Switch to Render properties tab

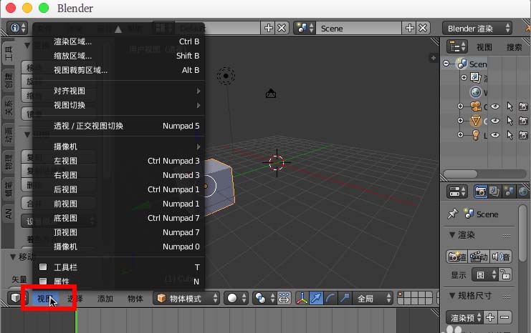(x=481, y=192)
